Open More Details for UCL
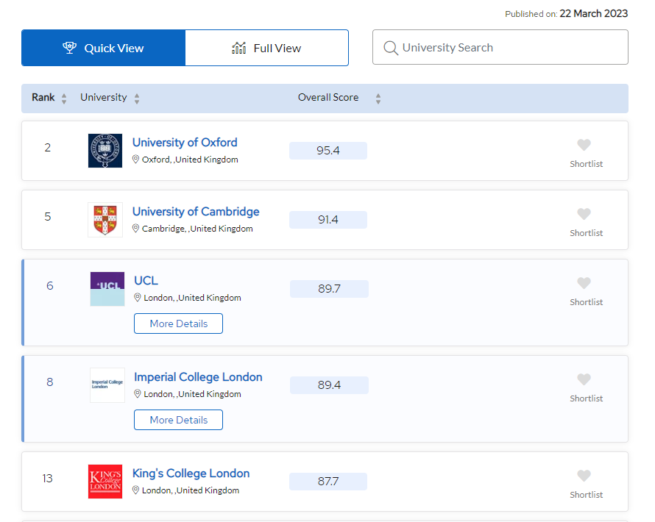The height and width of the screenshot is (522, 655). click(x=178, y=323)
